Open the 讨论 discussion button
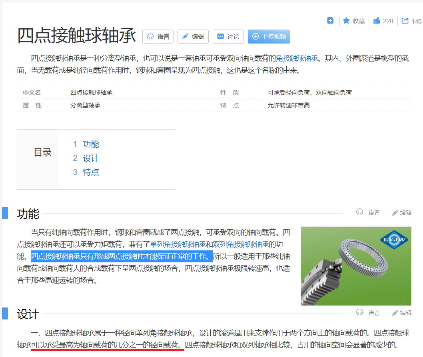This screenshot has height=357, width=423. 228,36
